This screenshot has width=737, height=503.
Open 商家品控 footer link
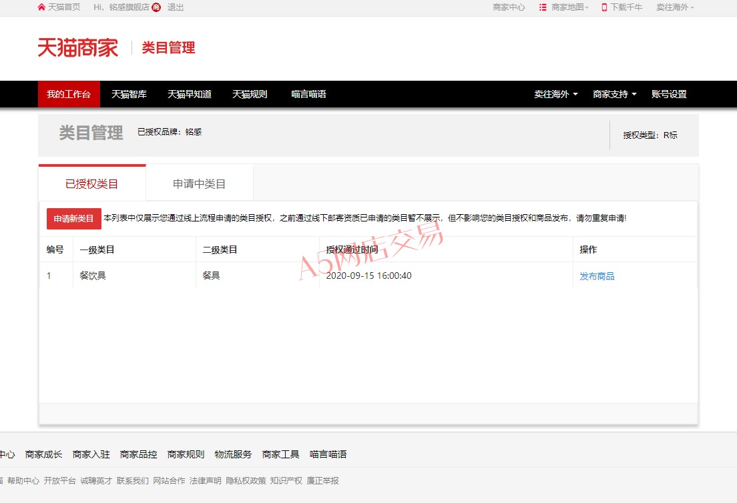click(139, 454)
